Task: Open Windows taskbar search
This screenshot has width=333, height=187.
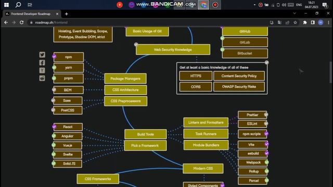Action: [x=18, y=5]
